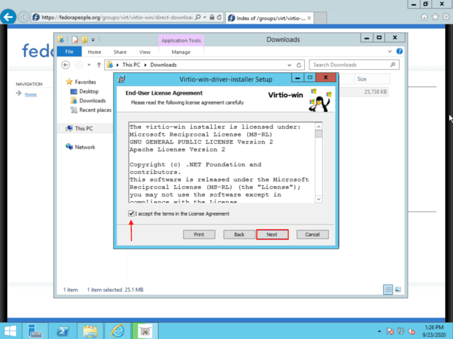
Task: Click the Explorer up-arrow icon
Action: [98, 65]
